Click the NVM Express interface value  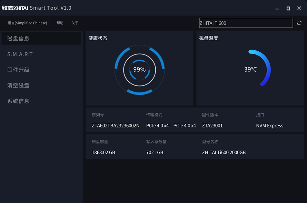coord(270,125)
